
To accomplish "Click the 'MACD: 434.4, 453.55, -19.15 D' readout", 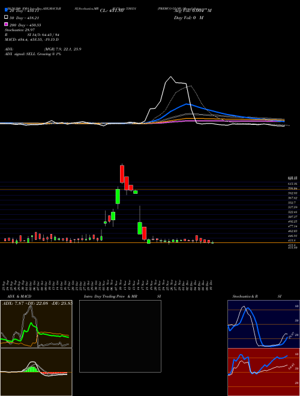I will click(x=32, y=40).
